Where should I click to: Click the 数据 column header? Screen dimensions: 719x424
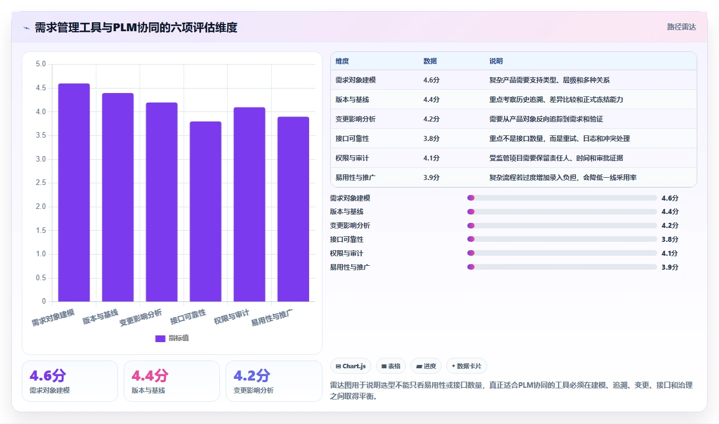[430, 61]
